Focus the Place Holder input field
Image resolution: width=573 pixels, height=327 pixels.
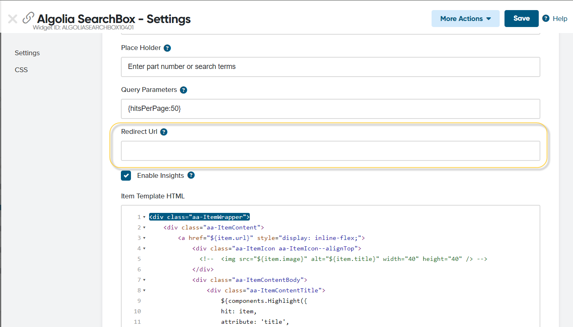(330, 67)
